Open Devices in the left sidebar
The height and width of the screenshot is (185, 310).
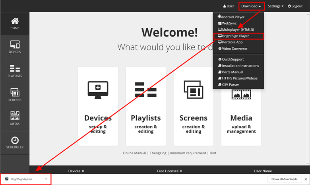coord(15,47)
